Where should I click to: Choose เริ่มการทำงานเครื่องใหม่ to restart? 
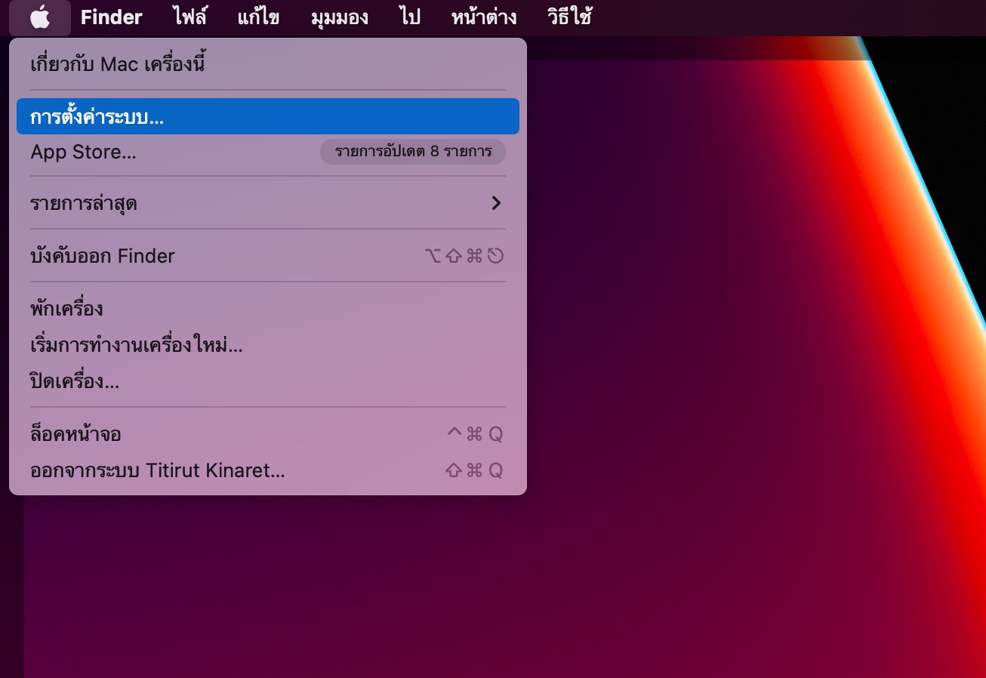[136, 347]
